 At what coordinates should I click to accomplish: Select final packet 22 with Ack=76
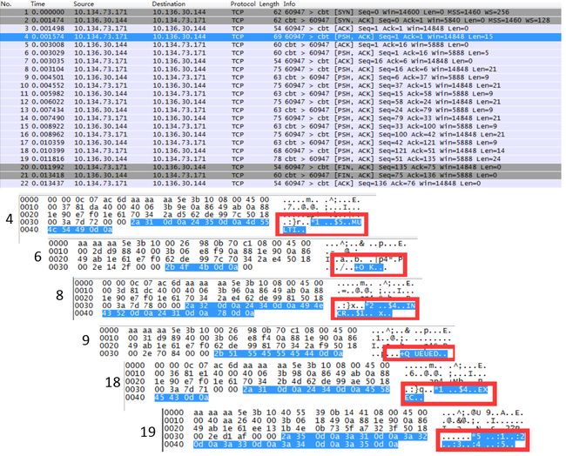coord(280,184)
